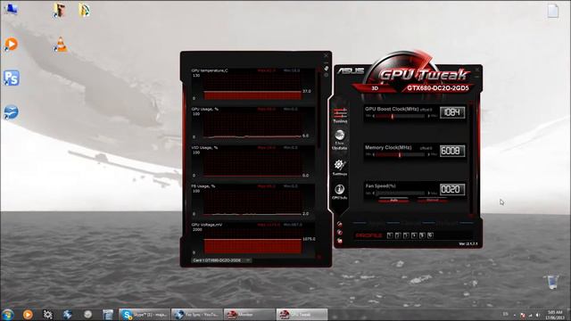Click the pin icon in Monitor window
Image resolution: width=571 pixels, height=321 pixels.
(x=327, y=68)
